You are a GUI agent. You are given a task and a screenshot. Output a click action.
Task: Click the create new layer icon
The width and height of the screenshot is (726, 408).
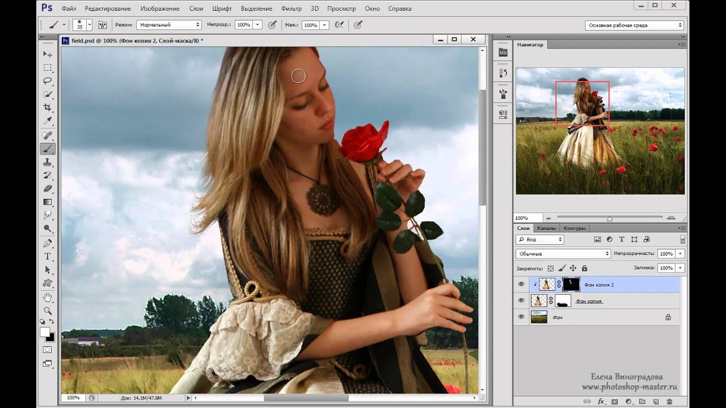coord(655,402)
